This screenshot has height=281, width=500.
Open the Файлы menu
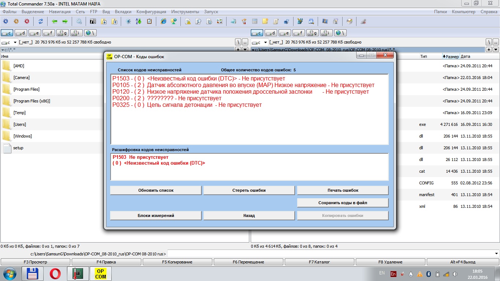click(x=9, y=12)
